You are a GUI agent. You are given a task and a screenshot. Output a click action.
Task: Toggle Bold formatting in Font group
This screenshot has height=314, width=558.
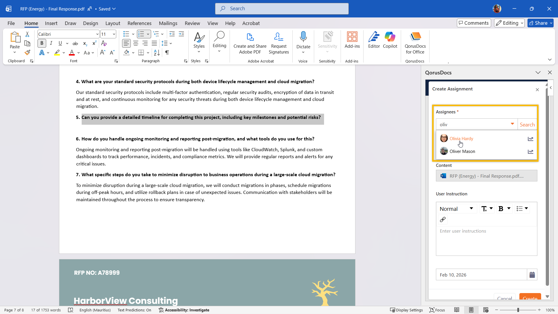(x=42, y=43)
